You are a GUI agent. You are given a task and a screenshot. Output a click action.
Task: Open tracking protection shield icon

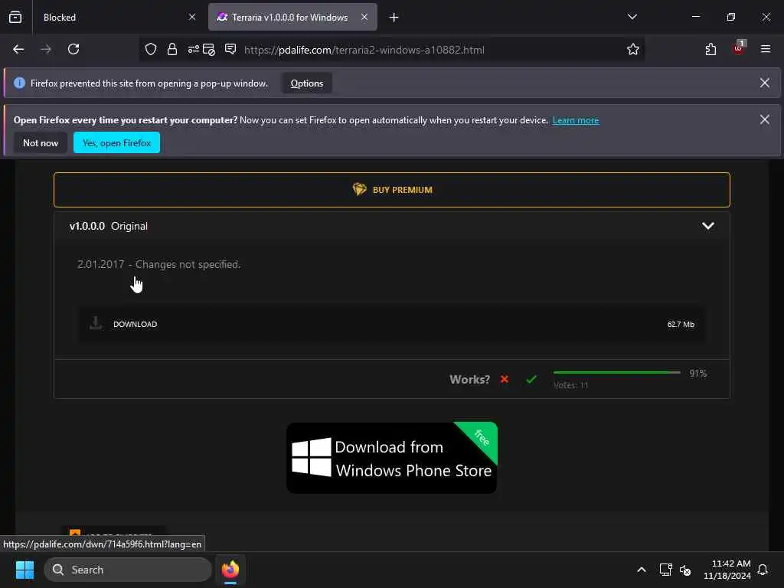pyautogui.click(x=151, y=49)
